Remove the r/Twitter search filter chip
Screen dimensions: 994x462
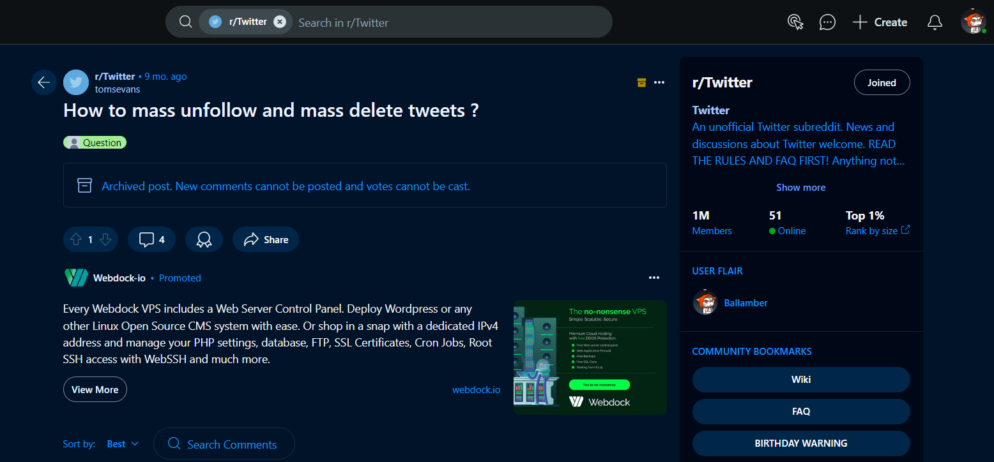[280, 22]
